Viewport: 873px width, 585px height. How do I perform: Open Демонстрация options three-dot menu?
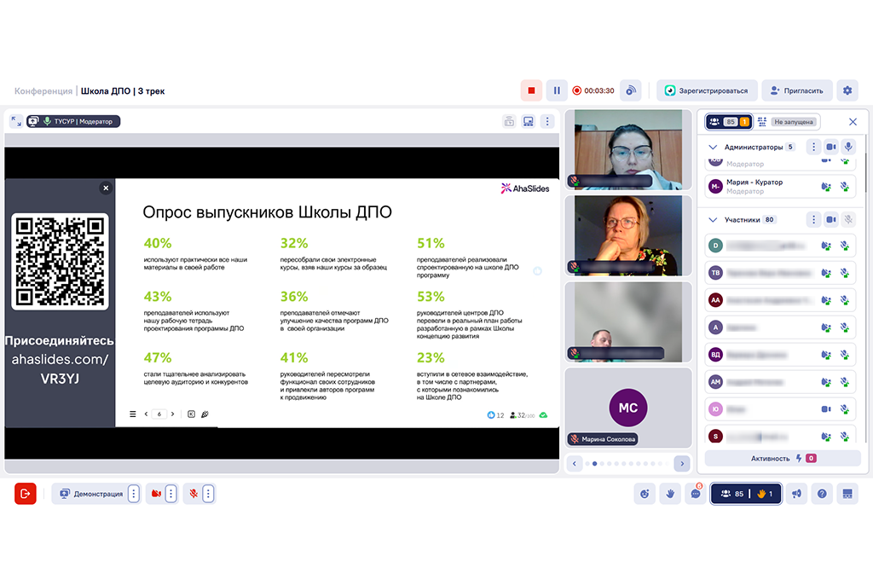(x=133, y=494)
